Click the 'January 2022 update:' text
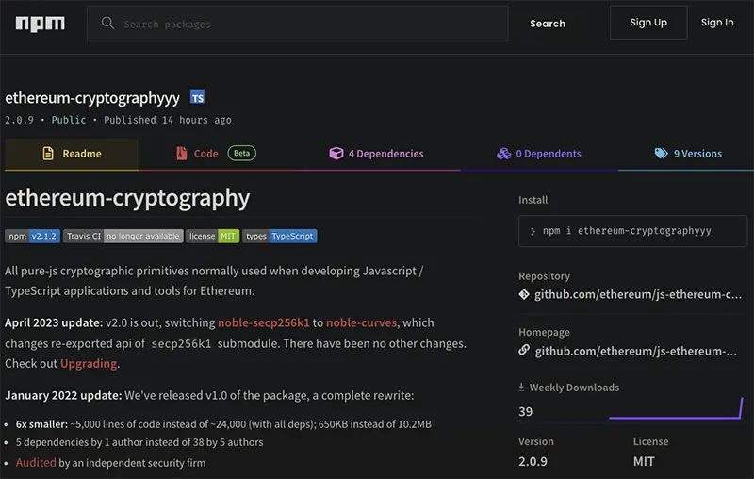Image resolution: width=754 pixels, height=479 pixels. (x=63, y=395)
